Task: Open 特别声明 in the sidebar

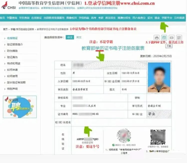Action: coord(12,89)
